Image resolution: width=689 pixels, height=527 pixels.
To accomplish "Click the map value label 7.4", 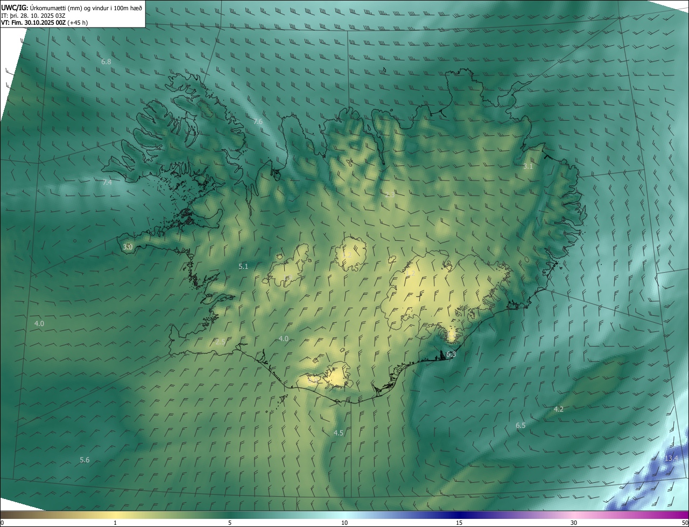I will [x=107, y=182].
